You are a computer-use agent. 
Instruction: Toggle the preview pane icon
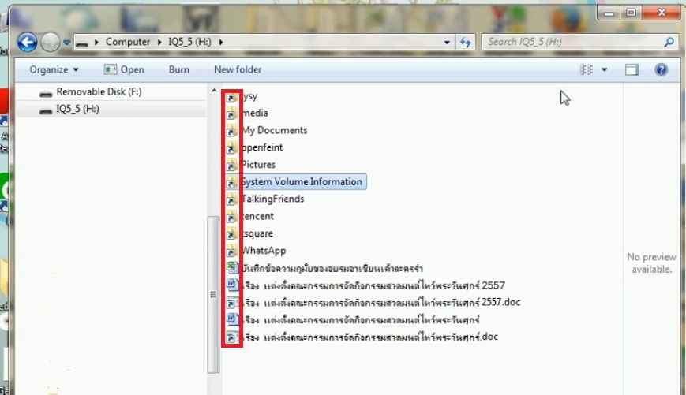[x=632, y=70]
